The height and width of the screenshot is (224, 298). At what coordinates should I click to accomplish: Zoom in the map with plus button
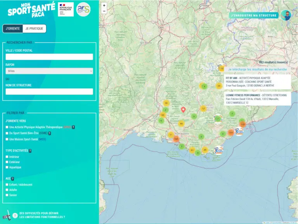pyautogui.click(x=104, y=5)
